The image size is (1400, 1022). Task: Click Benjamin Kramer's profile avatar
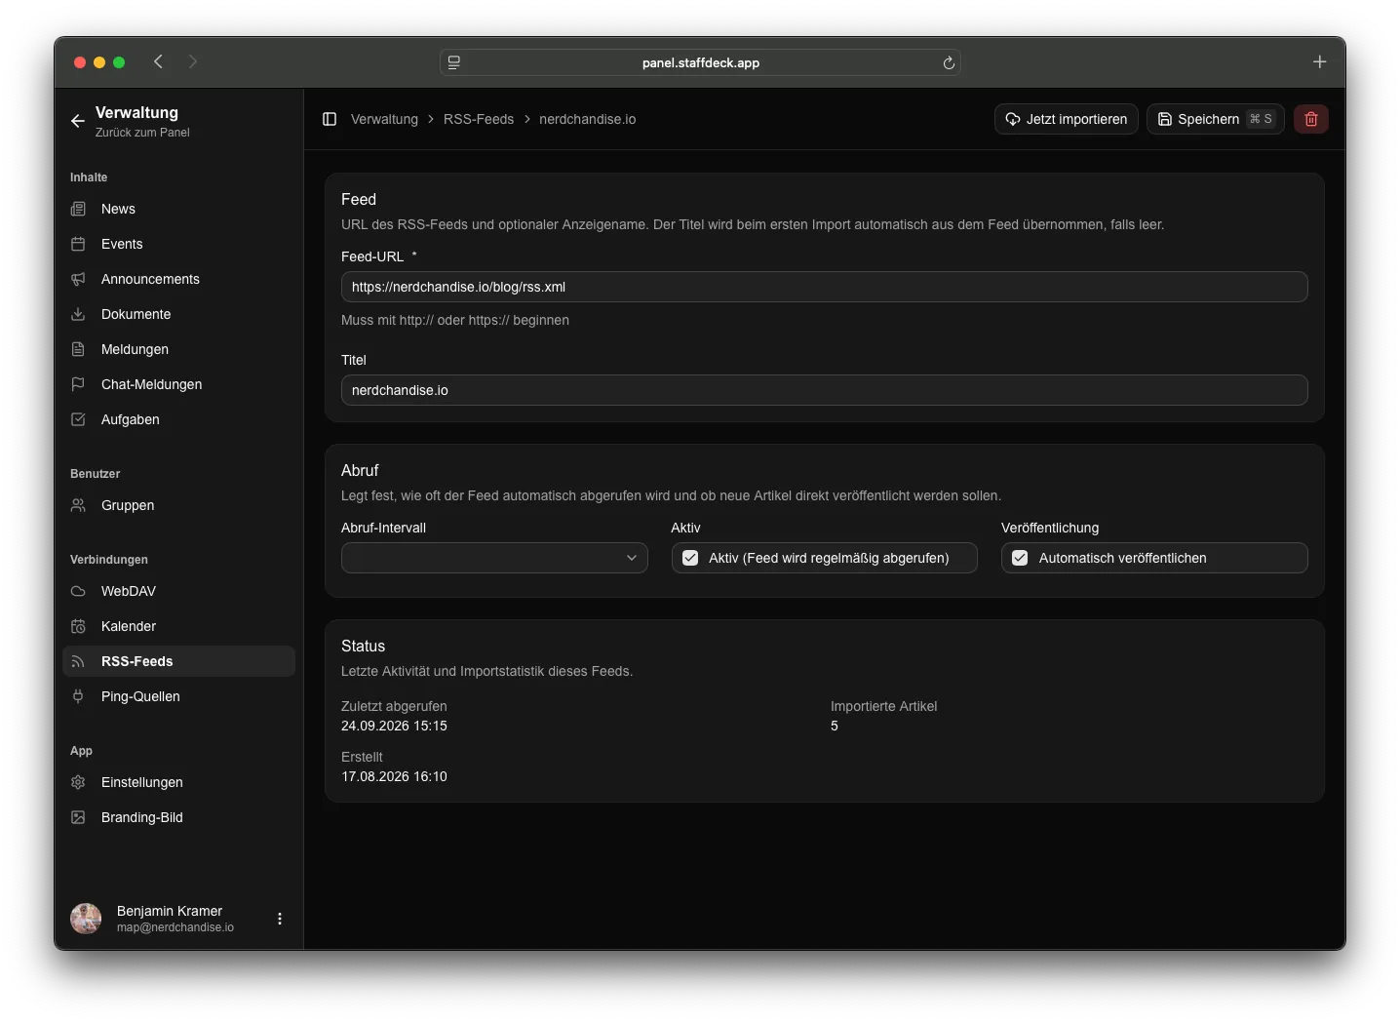[x=86, y=919]
